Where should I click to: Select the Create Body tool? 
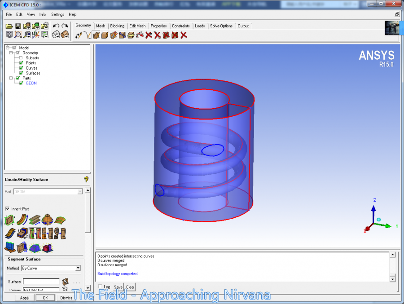click(105, 35)
